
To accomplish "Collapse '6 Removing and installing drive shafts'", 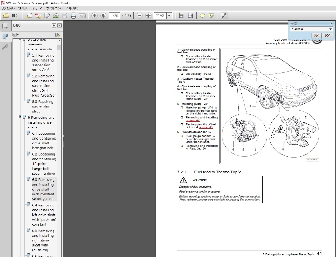I will pyautogui.click(x=20, y=117).
